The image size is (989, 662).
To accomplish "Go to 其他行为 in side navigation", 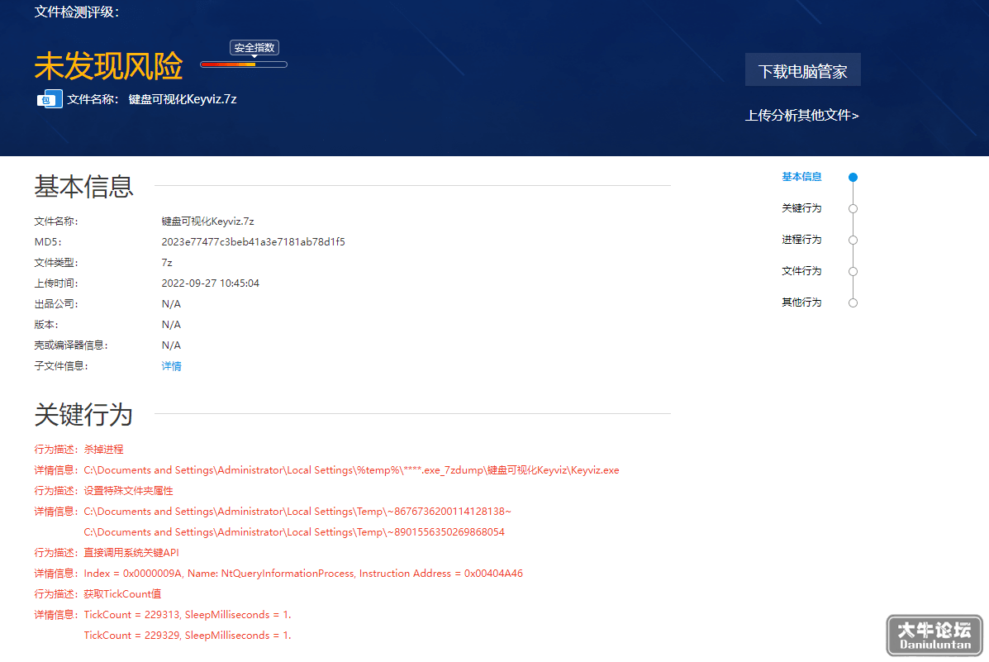I will pos(801,302).
